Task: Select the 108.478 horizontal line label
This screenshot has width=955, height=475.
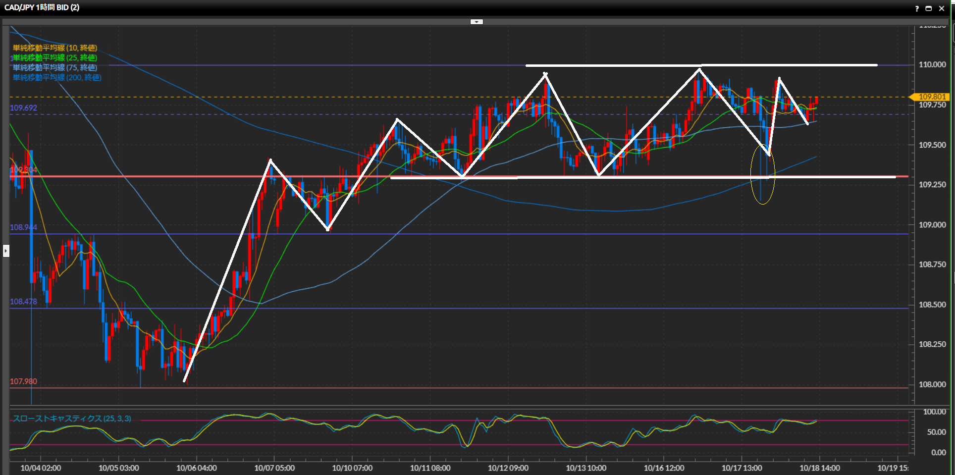Action: pyautogui.click(x=23, y=302)
